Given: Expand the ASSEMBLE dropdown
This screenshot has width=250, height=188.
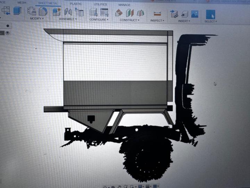Looking at the screenshot, I should coord(68,19).
